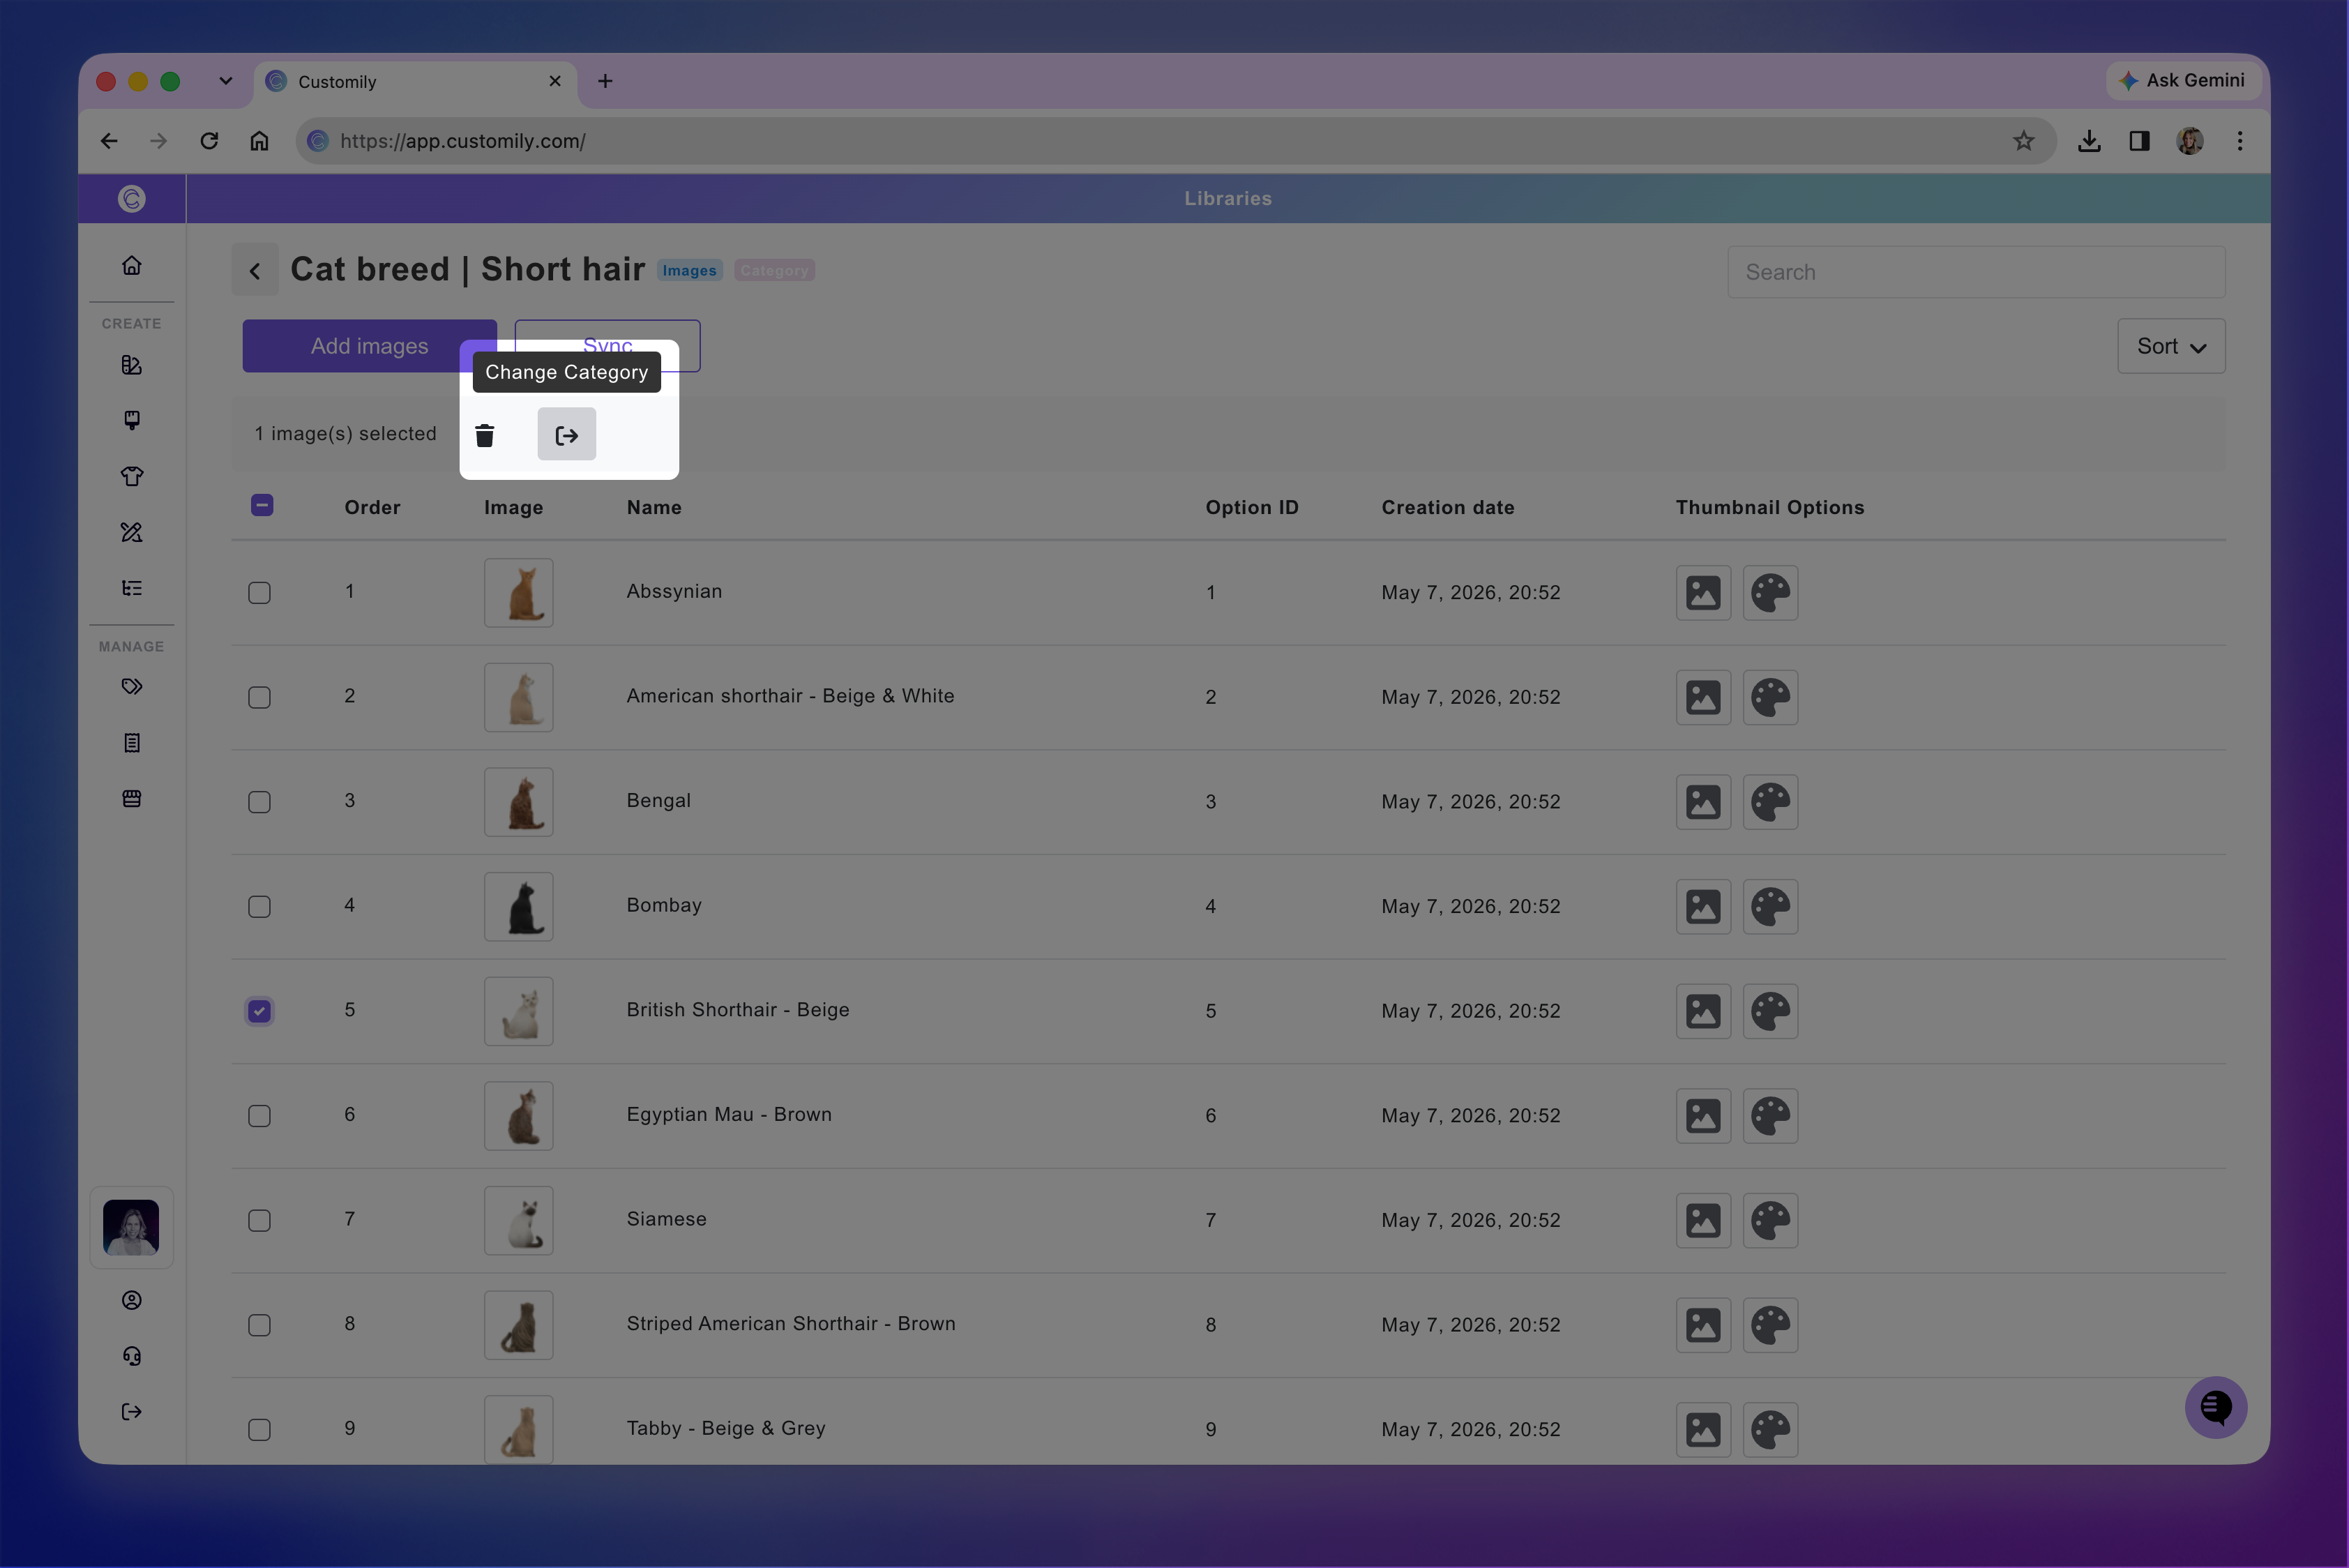Click the sidebar logout icon
The height and width of the screenshot is (1568, 2349).
click(132, 1411)
